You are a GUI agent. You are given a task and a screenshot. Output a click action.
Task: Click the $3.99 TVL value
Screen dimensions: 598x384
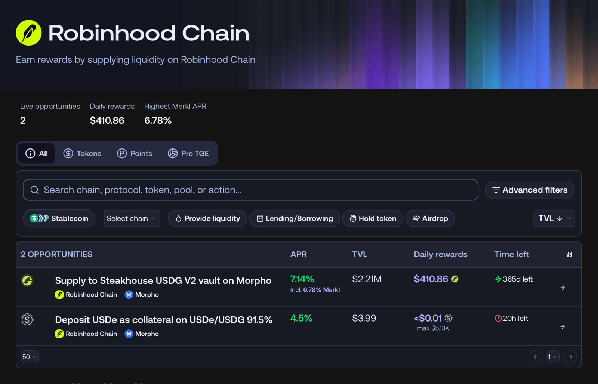pos(364,318)
